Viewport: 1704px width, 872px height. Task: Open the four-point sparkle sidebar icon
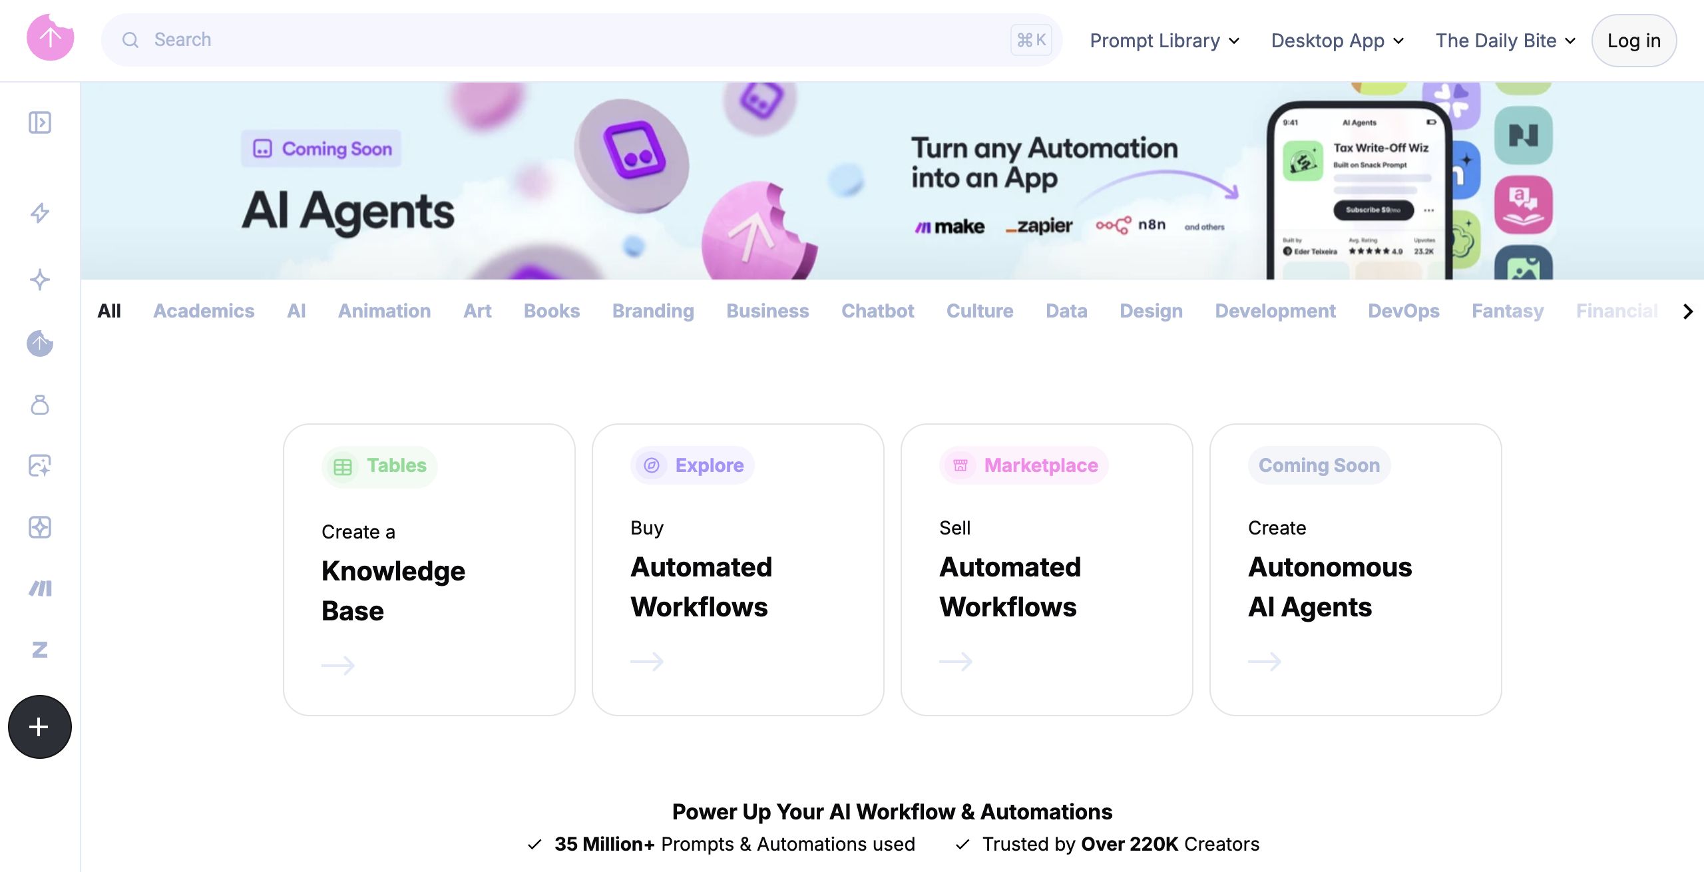(x=40, y=280)
